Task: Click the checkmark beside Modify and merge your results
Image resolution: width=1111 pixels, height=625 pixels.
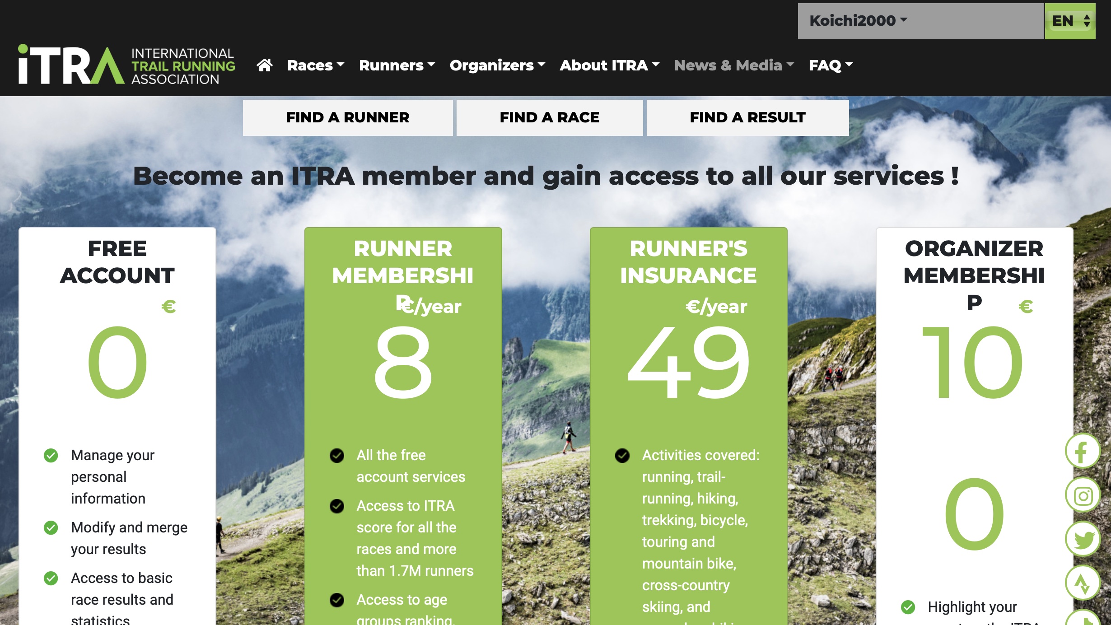Action: point(51,527)
